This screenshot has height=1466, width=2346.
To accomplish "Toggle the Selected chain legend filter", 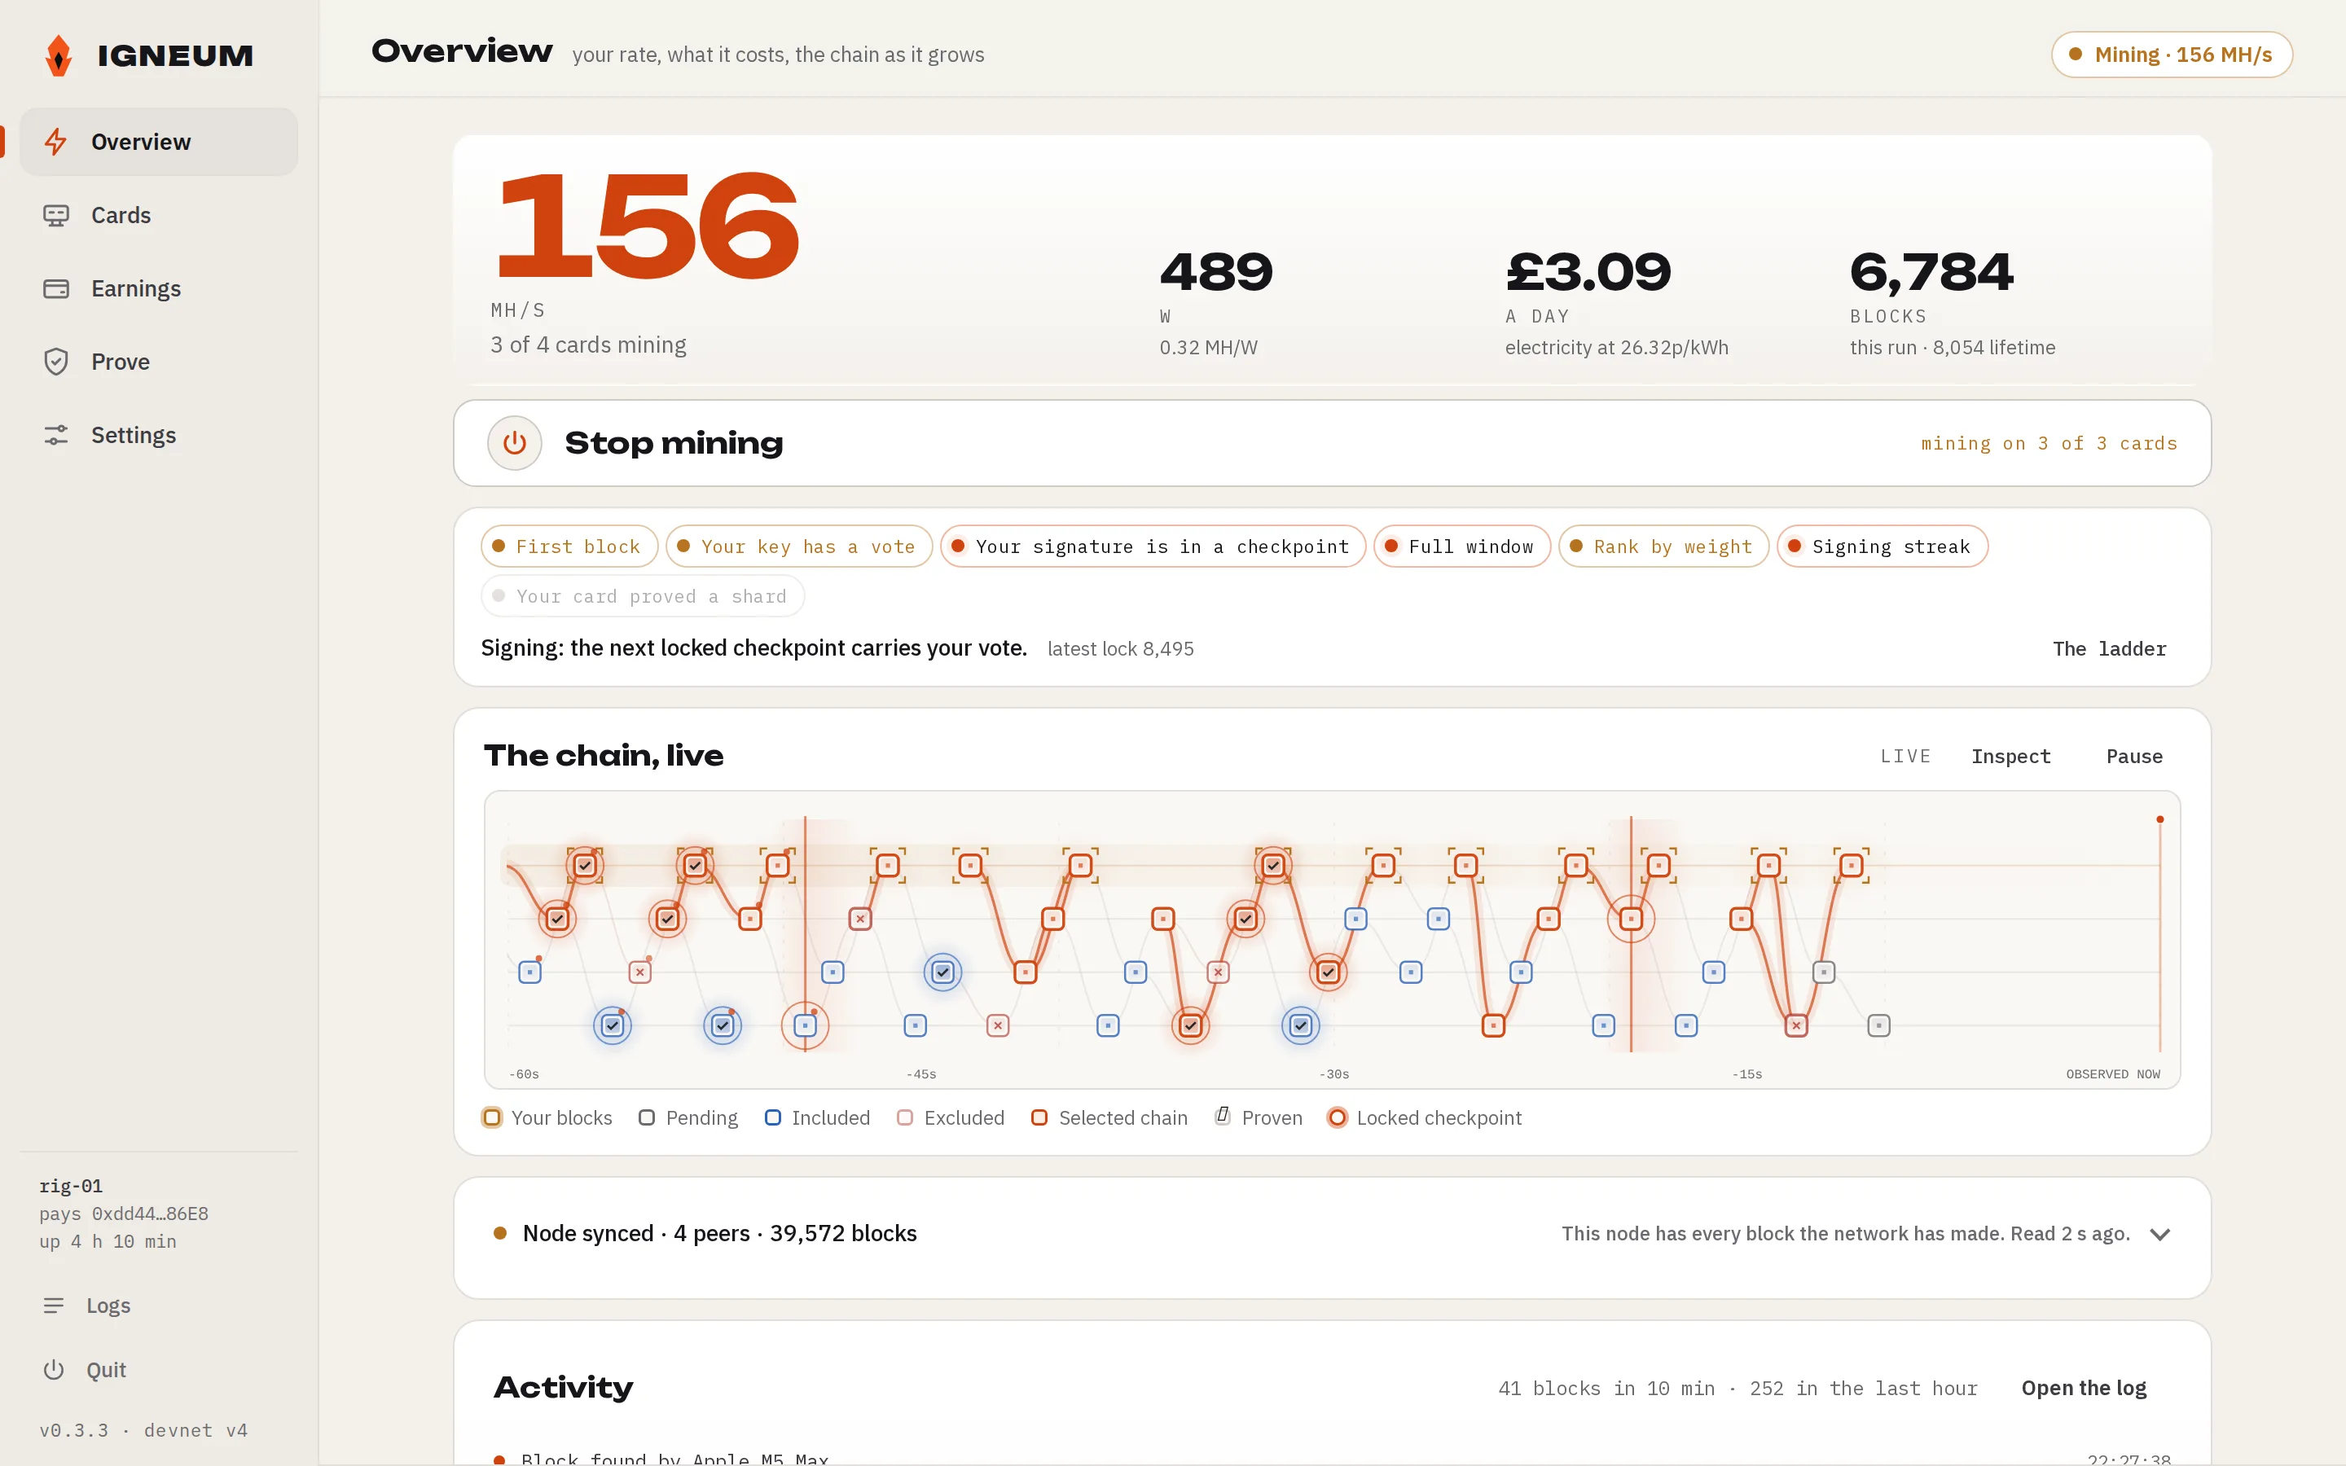I will (1109, 1118).
